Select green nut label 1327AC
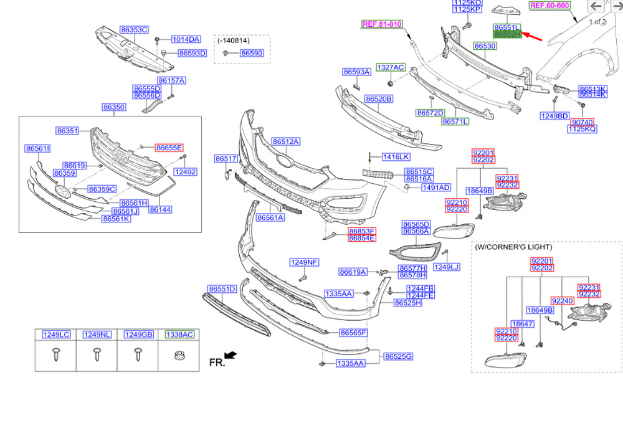 point(391,68)
